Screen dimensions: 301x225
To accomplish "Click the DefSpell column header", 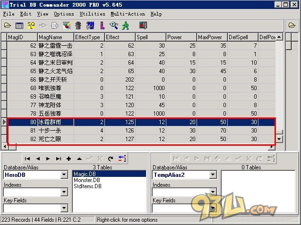I will pos(243,37).
